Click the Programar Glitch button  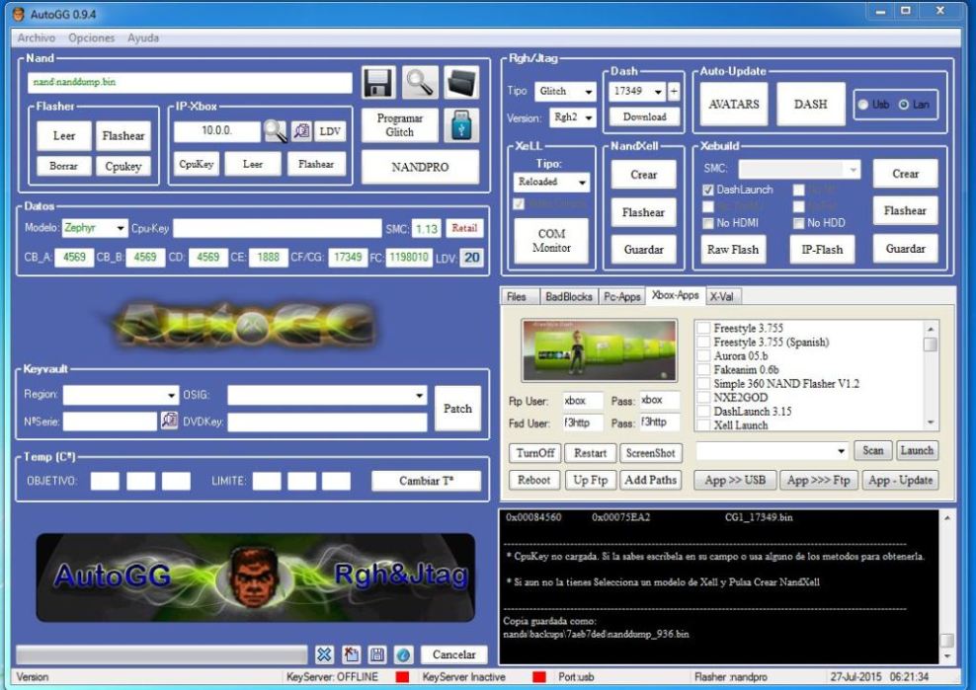pyautogui.click(x=400, y=125)
